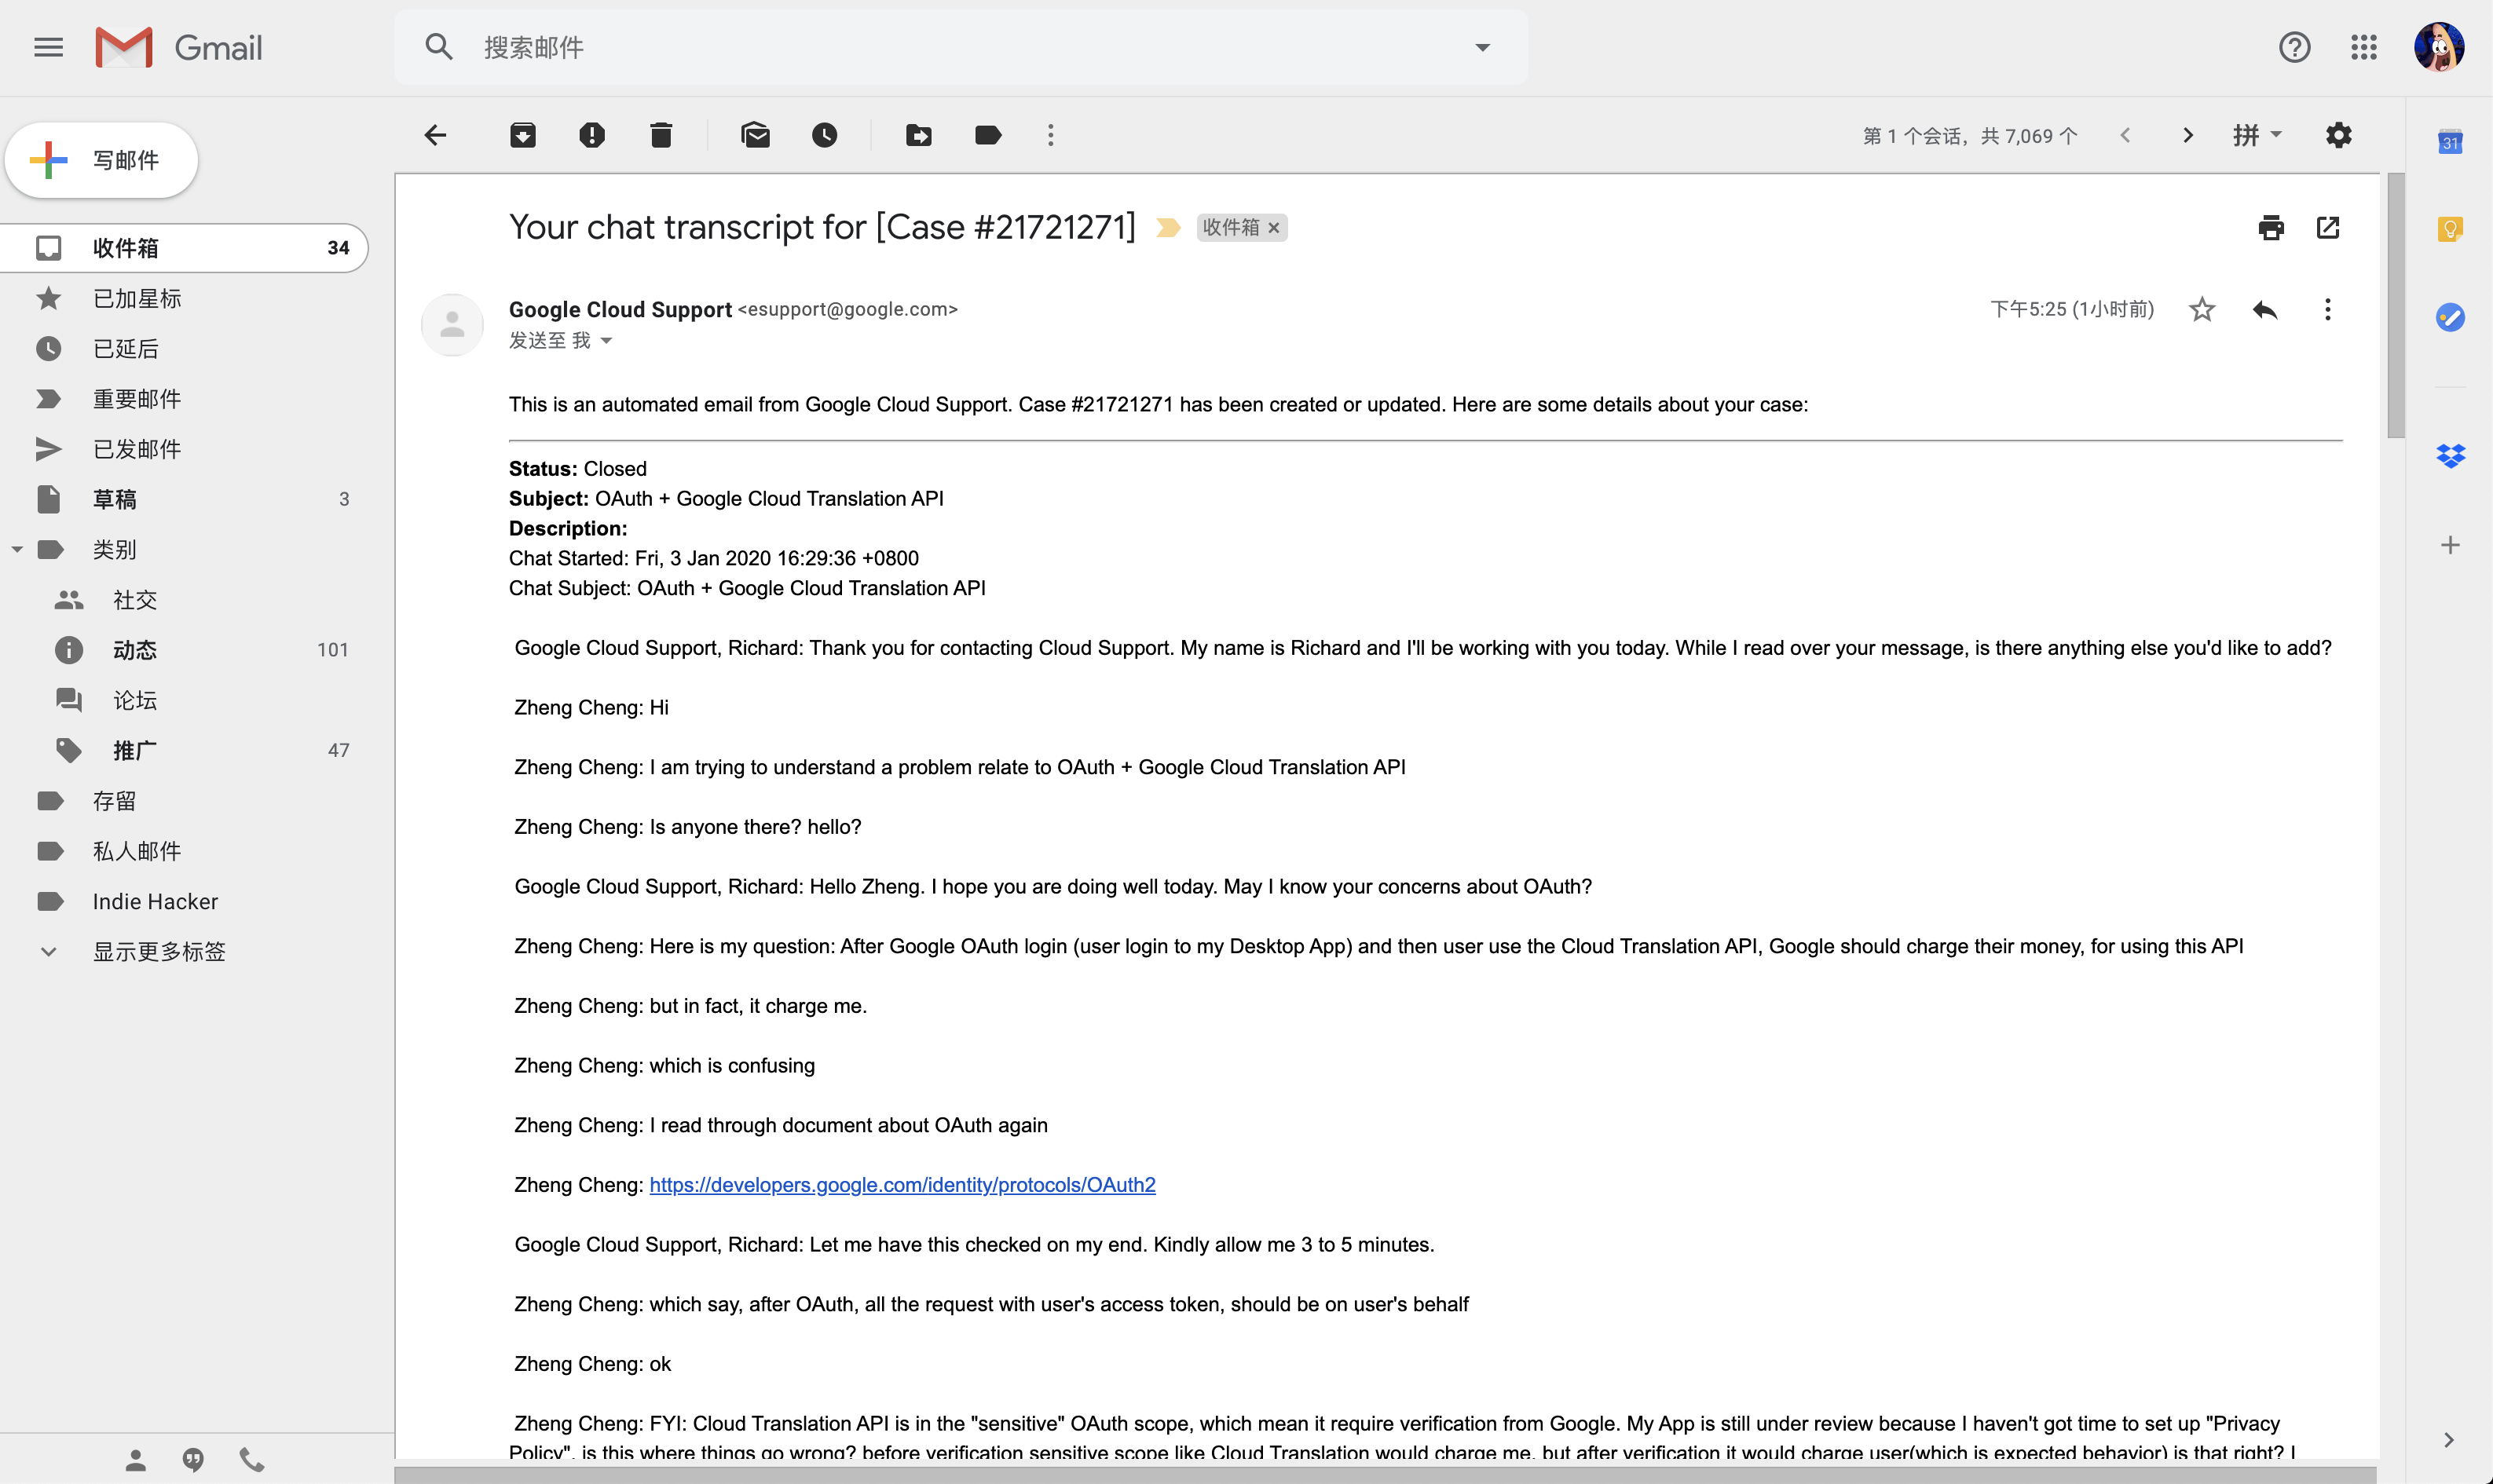Viewport: 2493px width, 1484px height.
Task: Print the chat transcript email
Action: click(x=2271, y=228)
